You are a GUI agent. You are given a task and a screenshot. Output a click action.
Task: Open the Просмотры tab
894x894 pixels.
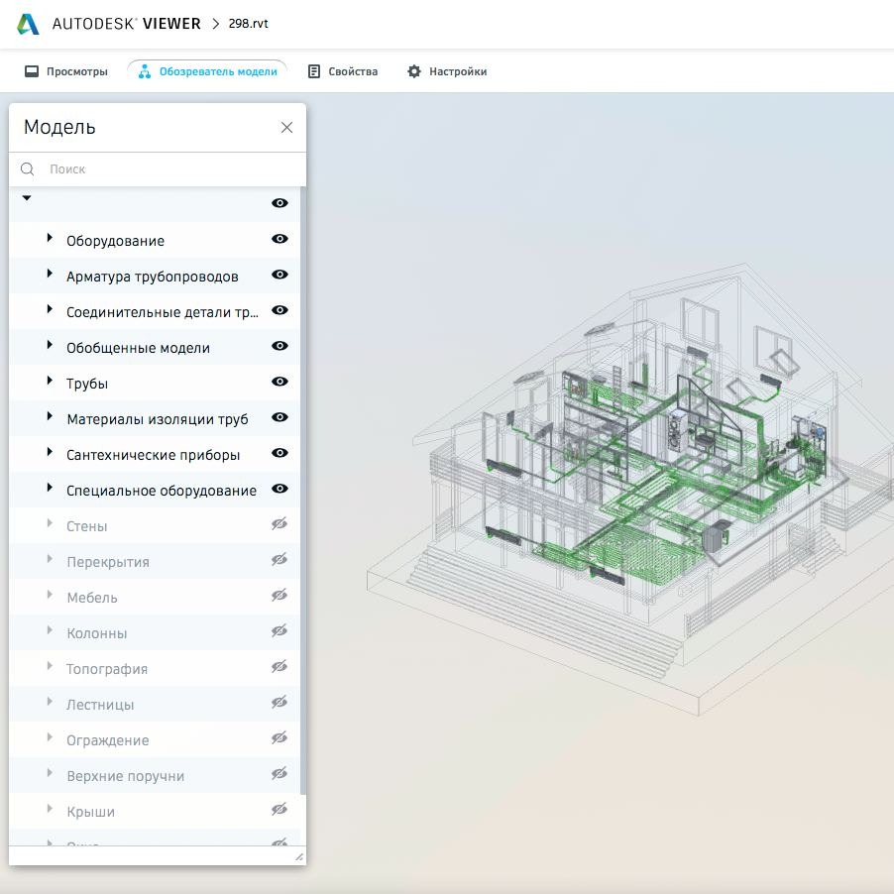(66, 71)
